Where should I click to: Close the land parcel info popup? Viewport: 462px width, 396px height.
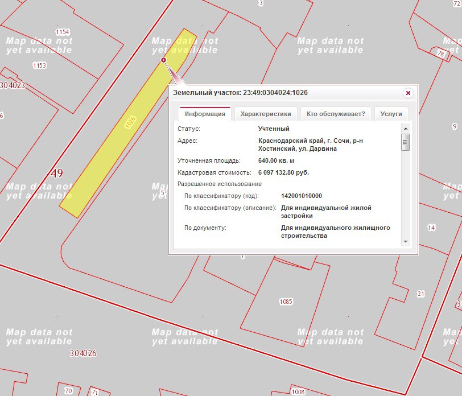pyautogui.click(x=408, y=93)
